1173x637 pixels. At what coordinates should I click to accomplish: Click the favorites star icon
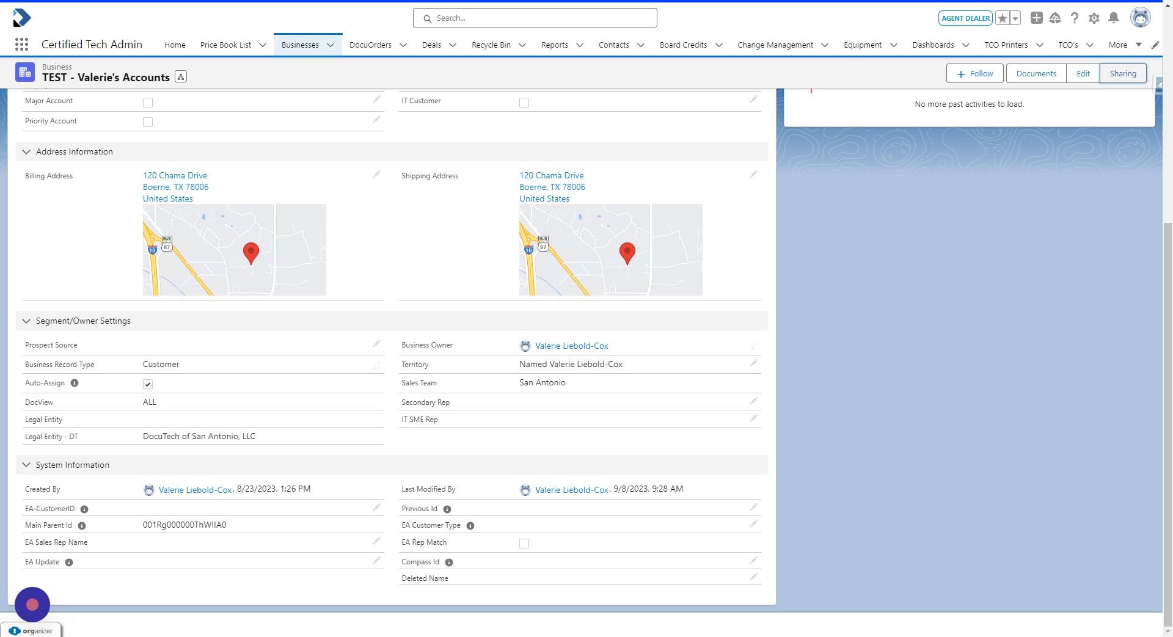point(1003,18)
